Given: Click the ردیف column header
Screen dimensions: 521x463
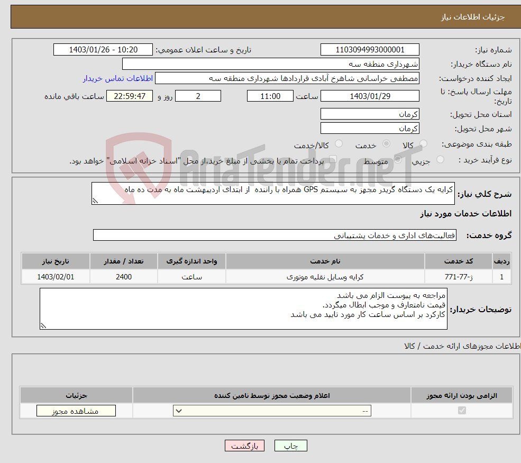Looking at the screenshot, I should point(501,261).
